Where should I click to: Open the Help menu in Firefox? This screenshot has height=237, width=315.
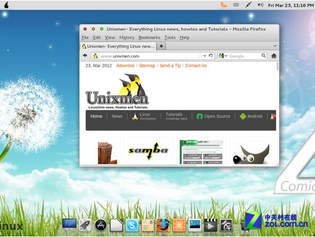click(185, 38)
